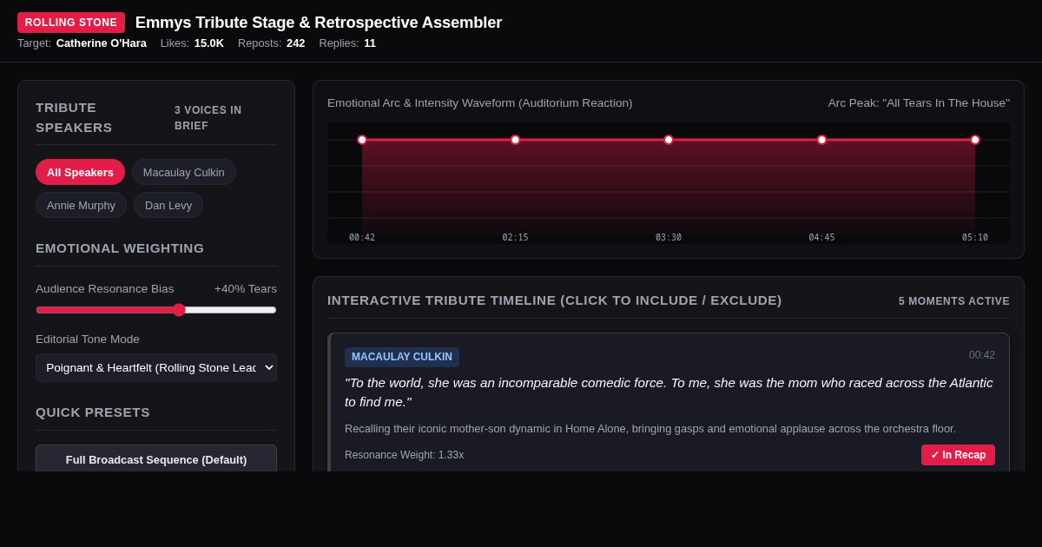Viewport: 1042px width, 547px height.
Task: Open the Editorial Tone Mode dropdown
Action: (x=156, y=367)
